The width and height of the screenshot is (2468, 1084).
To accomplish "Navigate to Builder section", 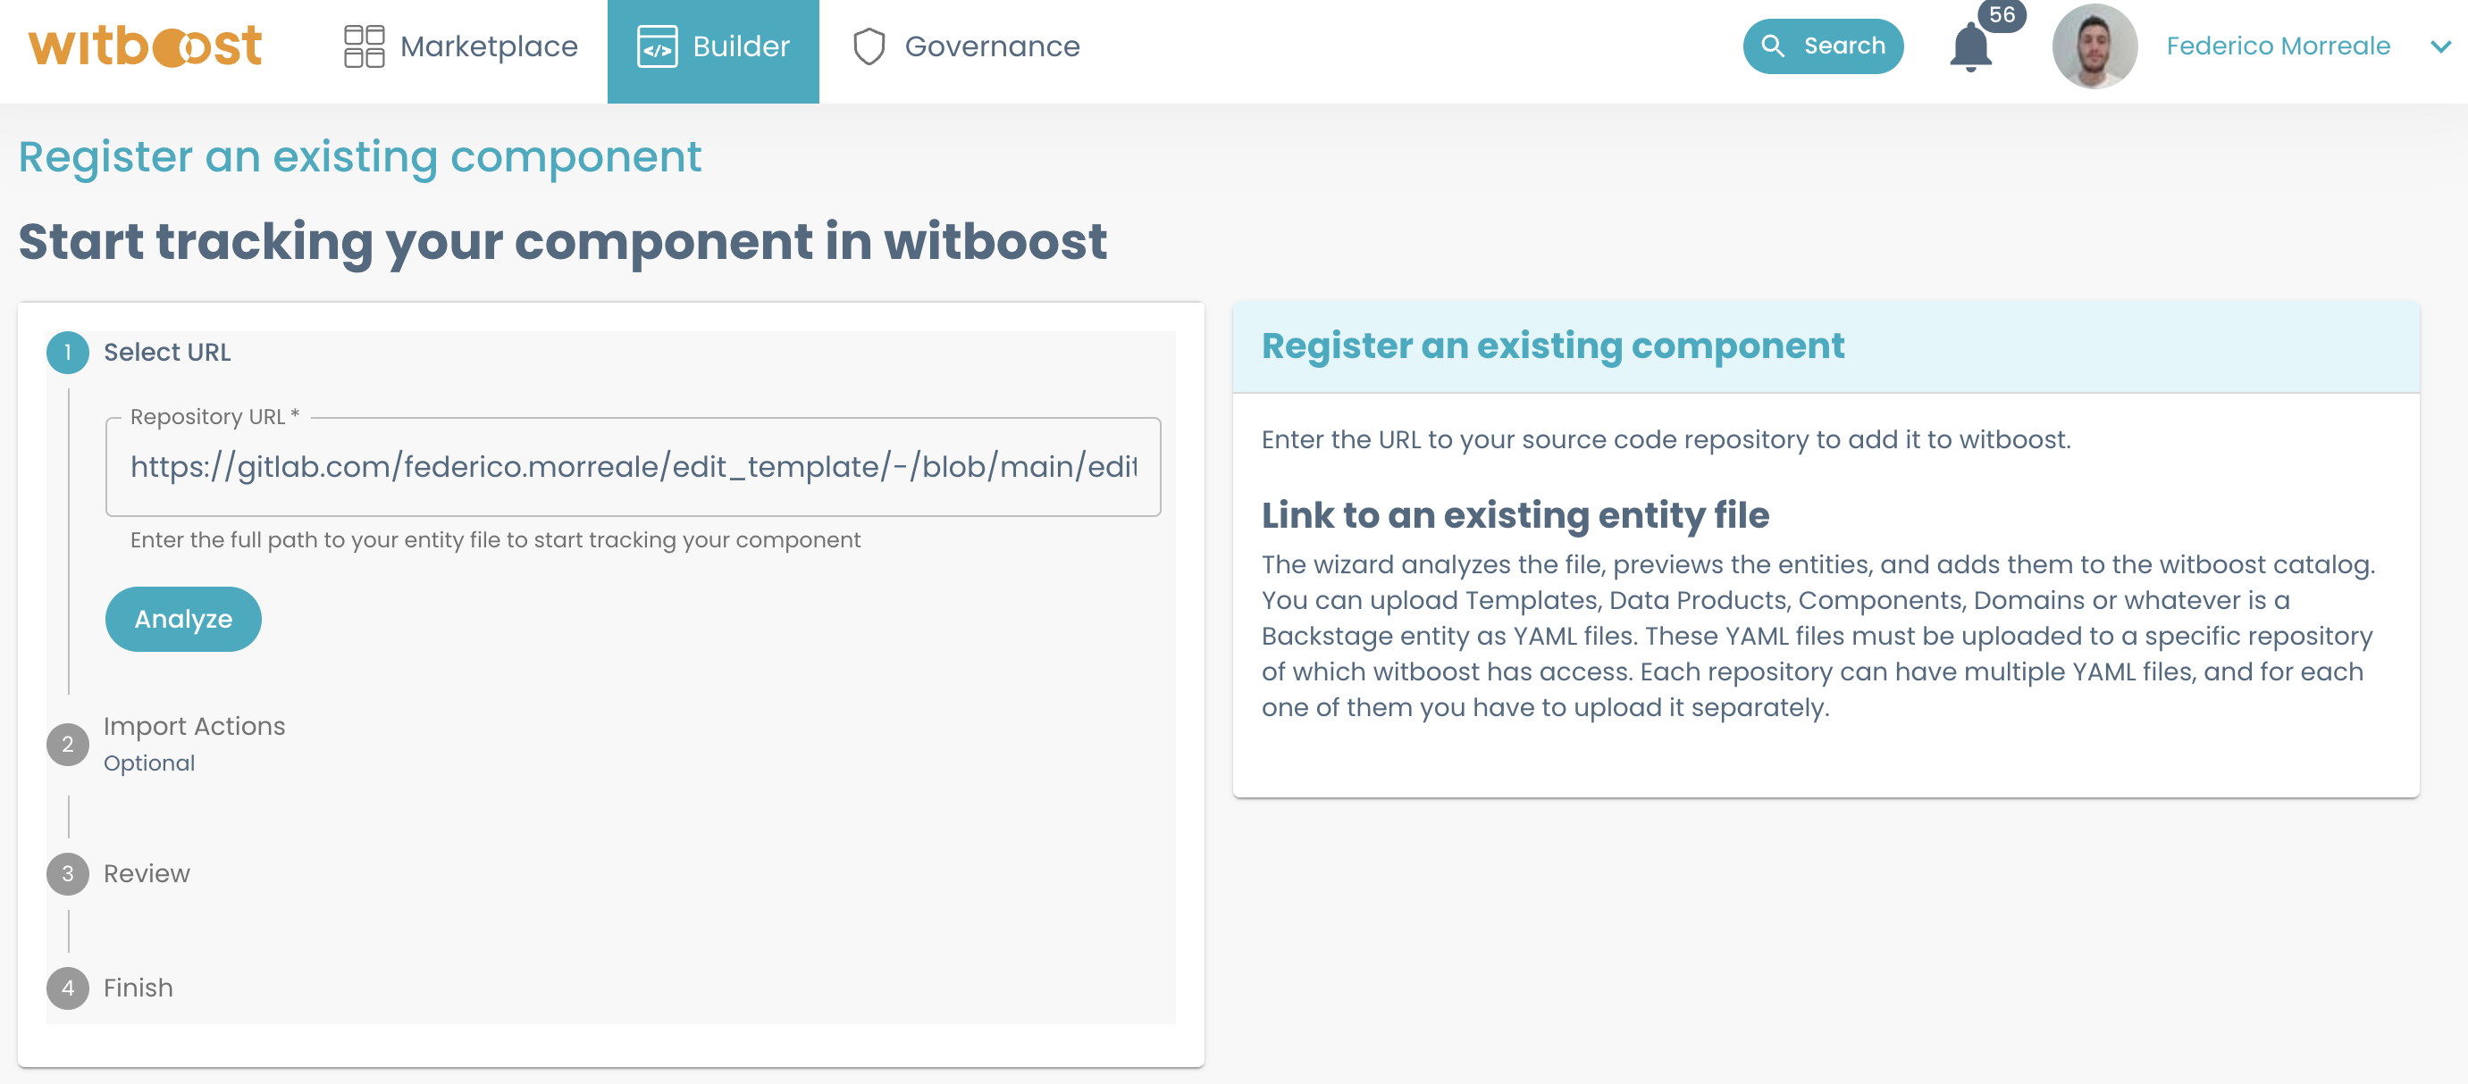I will [x=713, y=46].
